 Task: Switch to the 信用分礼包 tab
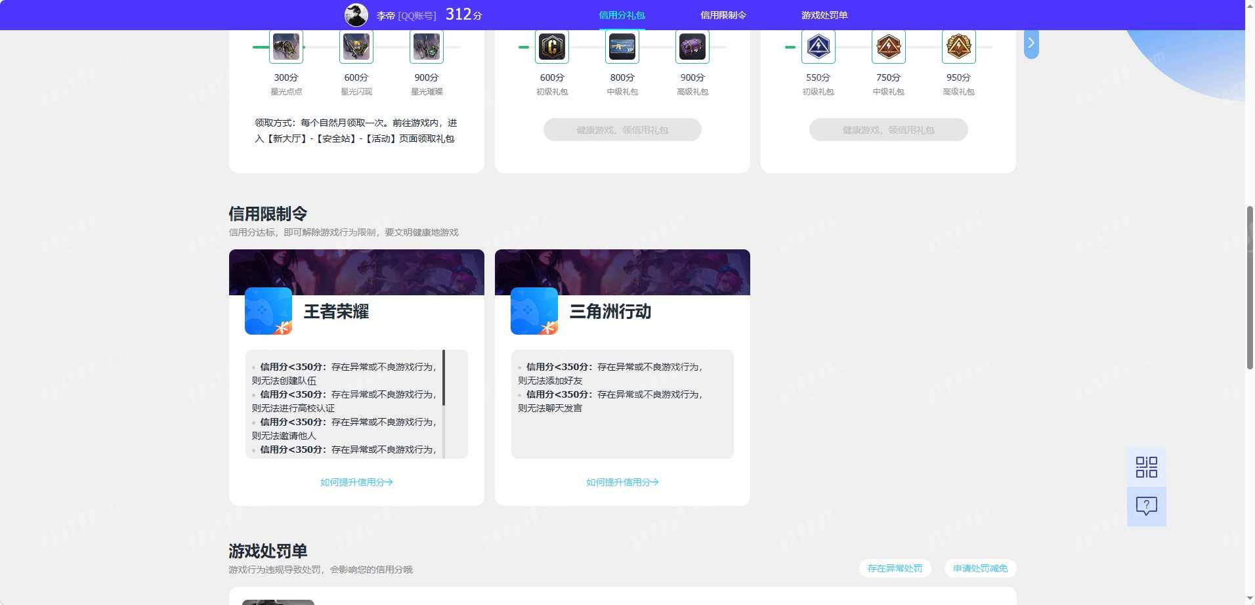point(622,15)
